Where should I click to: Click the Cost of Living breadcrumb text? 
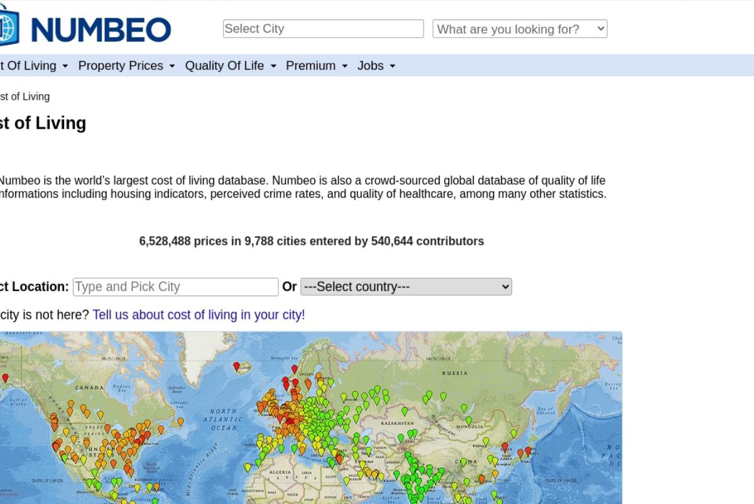click(25, 96)
